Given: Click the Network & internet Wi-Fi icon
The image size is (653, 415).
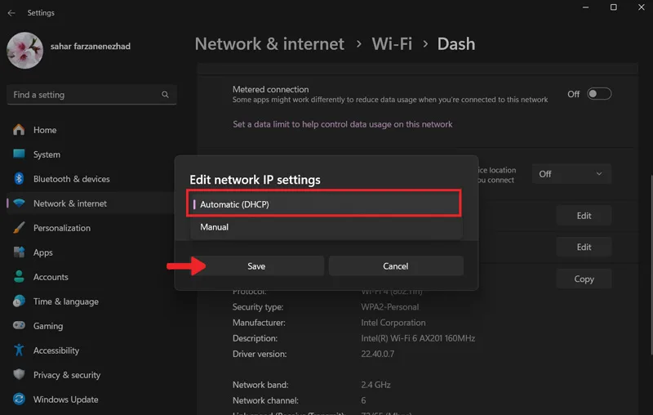Looking at the screenshot, I should pyautogui.click(x=19, y=203).
